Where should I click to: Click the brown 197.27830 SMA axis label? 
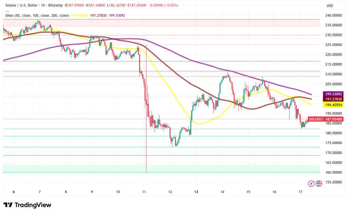(x=334, y=99)
